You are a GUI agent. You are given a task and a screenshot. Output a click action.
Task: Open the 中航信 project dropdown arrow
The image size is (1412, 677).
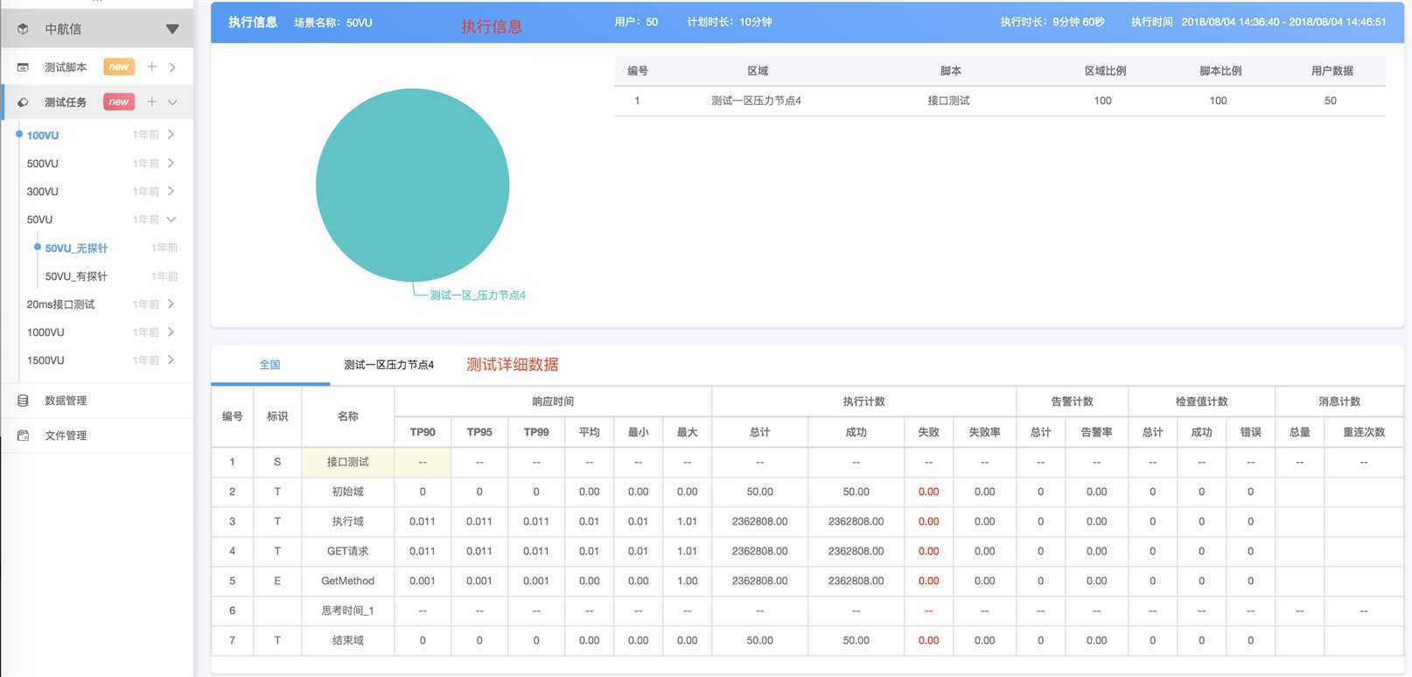click(172, 29)
